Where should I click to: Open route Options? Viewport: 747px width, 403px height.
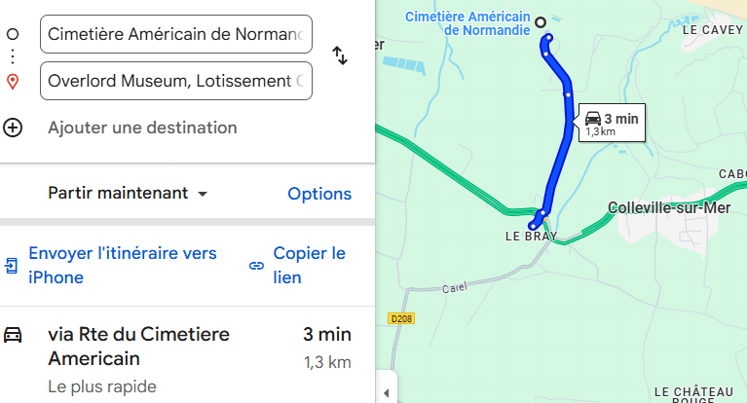point(319,194)
